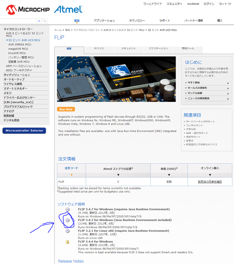Click the circuit board banner image
234x264 pixels.
pos(117,79)
